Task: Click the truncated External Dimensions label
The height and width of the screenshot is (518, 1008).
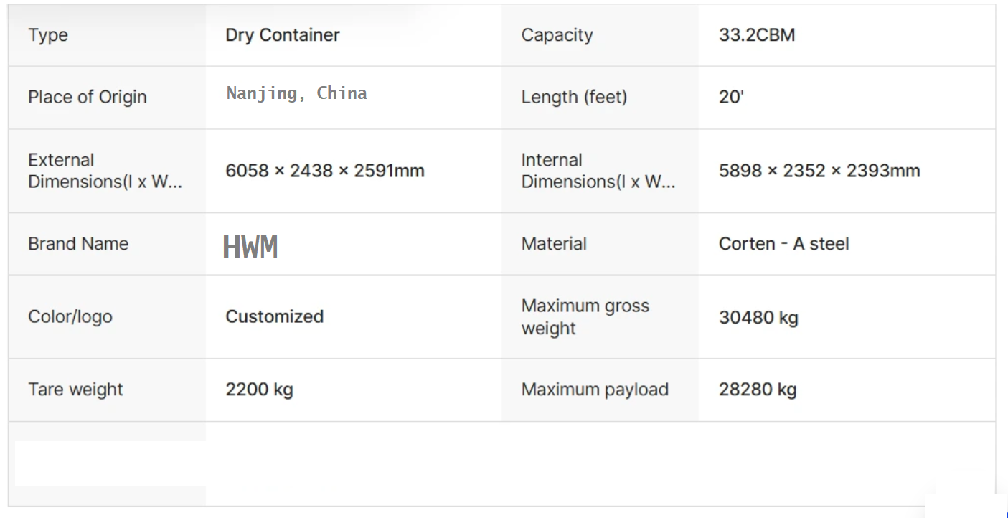Action: (105, 171)
